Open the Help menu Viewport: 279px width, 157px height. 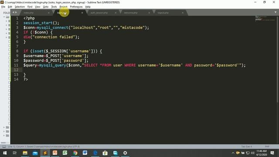(x=88, y=7)
